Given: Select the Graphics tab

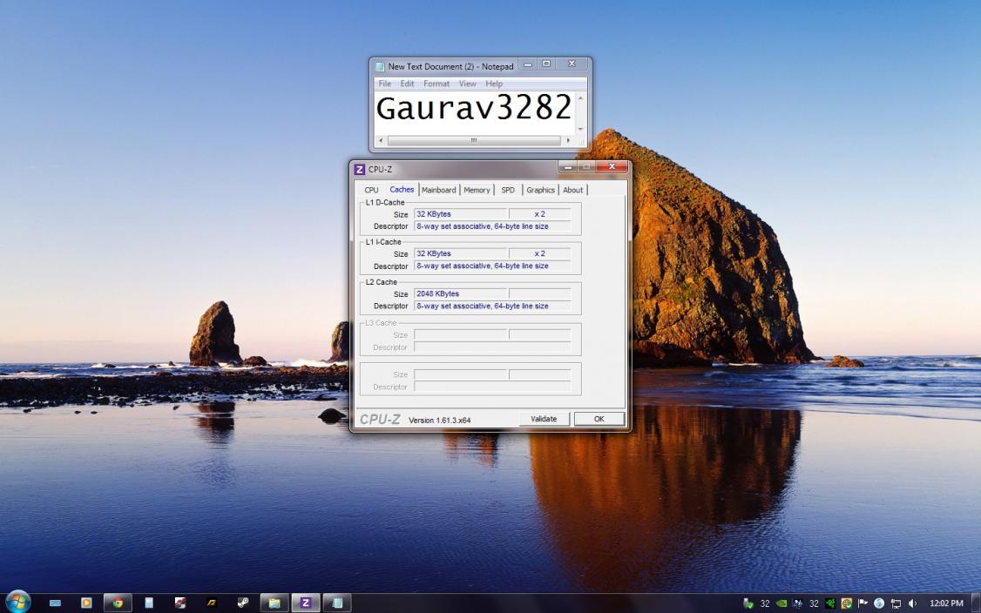Looking at the screenshot, I should pos(540,190).
